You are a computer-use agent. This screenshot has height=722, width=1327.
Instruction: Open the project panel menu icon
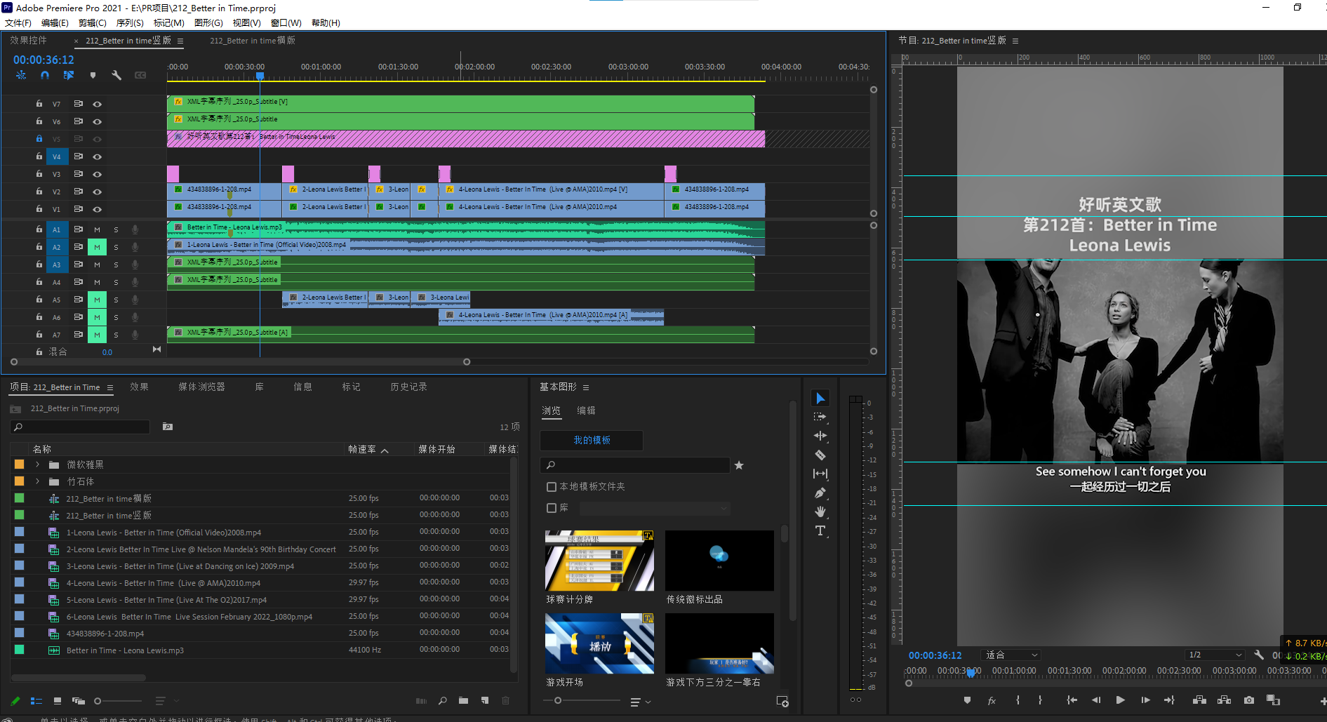[110, 387]
